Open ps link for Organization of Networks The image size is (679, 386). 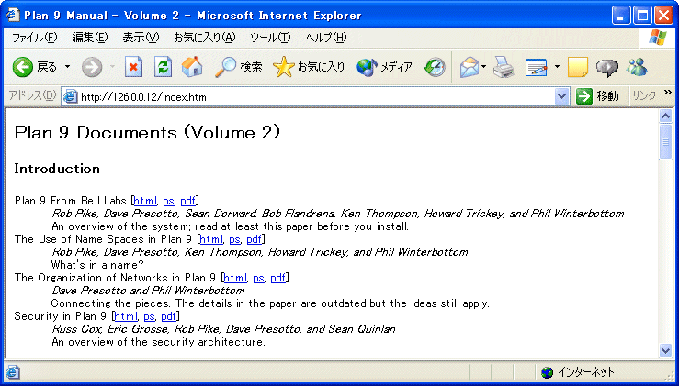(258, 279)
